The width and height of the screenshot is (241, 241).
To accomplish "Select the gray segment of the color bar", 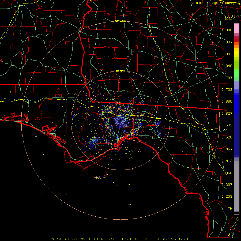I will click(x=236, y=186).
